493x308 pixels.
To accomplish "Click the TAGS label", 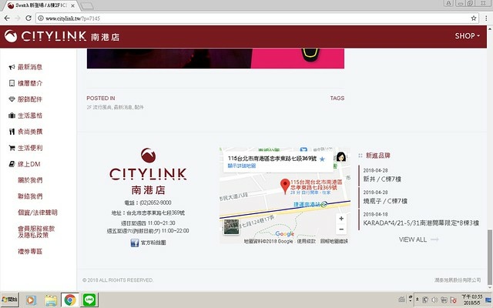I will click(337, 99).
